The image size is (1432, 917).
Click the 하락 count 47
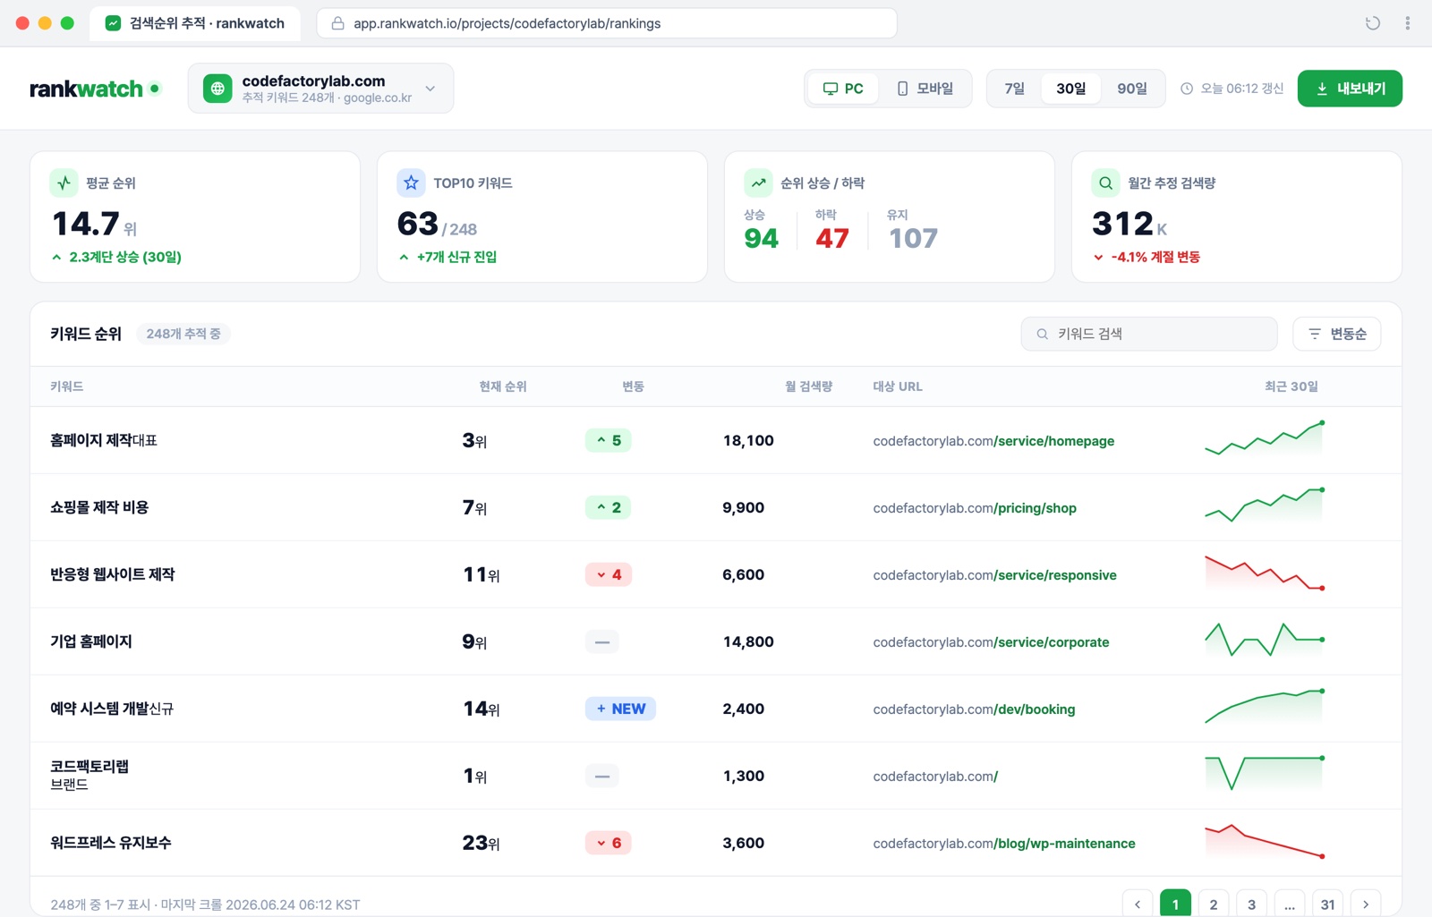832,238
